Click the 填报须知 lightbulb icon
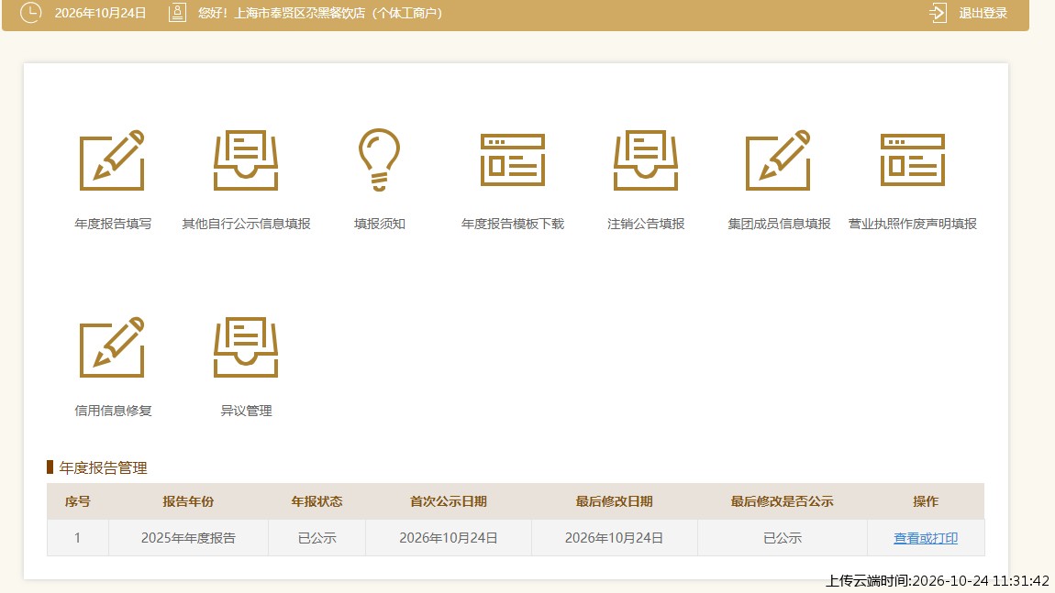Image resolution: width=1055 pixels, height=593 pixels. point(380,160)
